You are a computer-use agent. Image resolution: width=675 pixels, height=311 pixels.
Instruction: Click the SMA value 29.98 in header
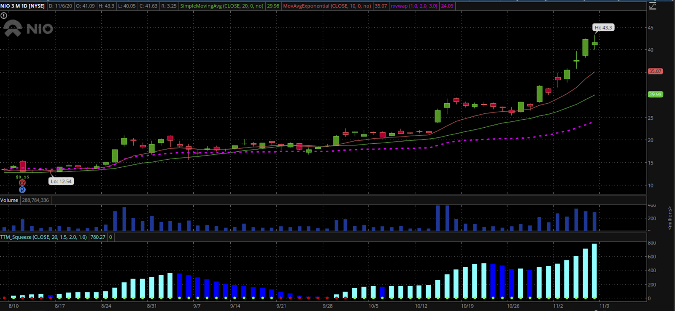(x=273, y=6)
